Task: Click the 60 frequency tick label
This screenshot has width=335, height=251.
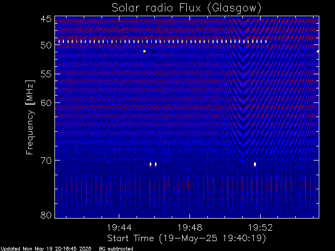Action: pos(46,102)
